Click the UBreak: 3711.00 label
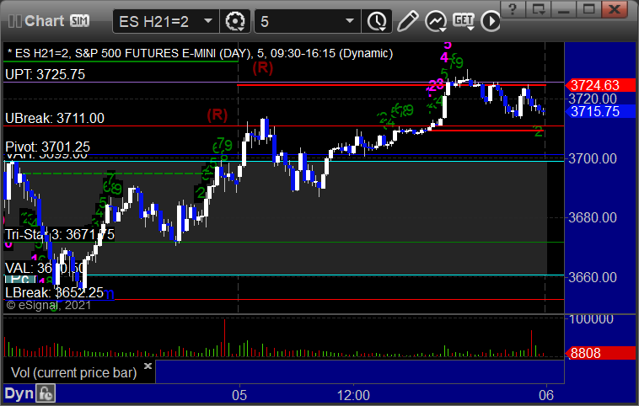The height and width of the screenshot is (406, 639). coord(55,118)
